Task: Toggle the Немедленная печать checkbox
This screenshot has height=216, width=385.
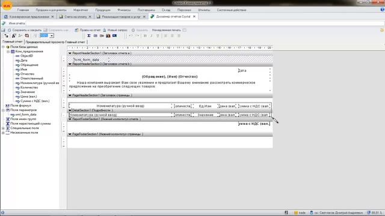Action: 185,30
